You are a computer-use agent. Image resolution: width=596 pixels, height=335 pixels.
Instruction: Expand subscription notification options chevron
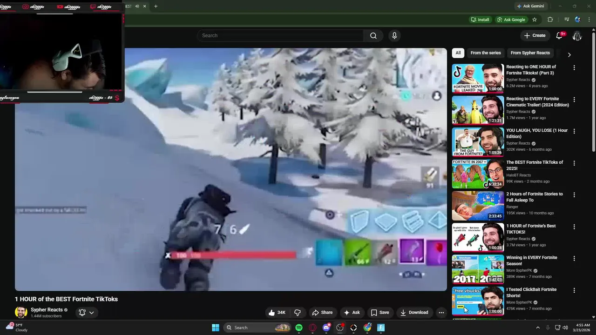92,312
